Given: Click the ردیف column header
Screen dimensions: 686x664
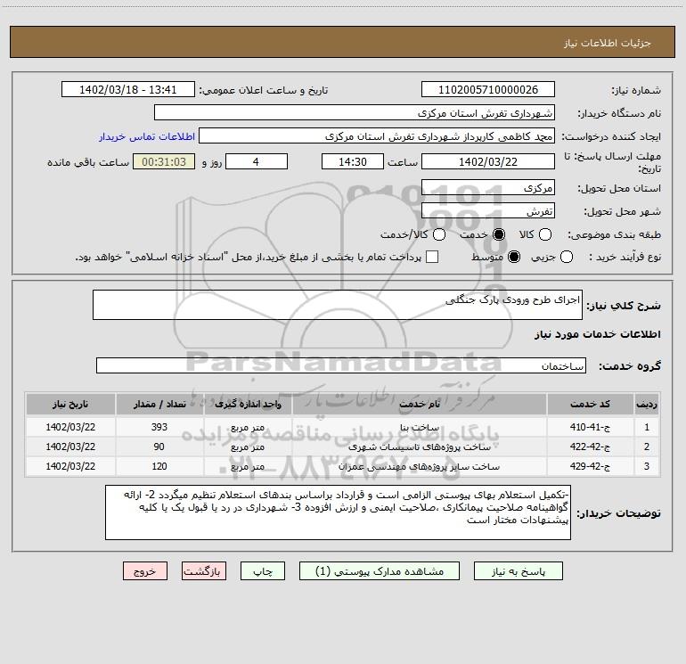Looking at the screenshot, I should [647, 404].
